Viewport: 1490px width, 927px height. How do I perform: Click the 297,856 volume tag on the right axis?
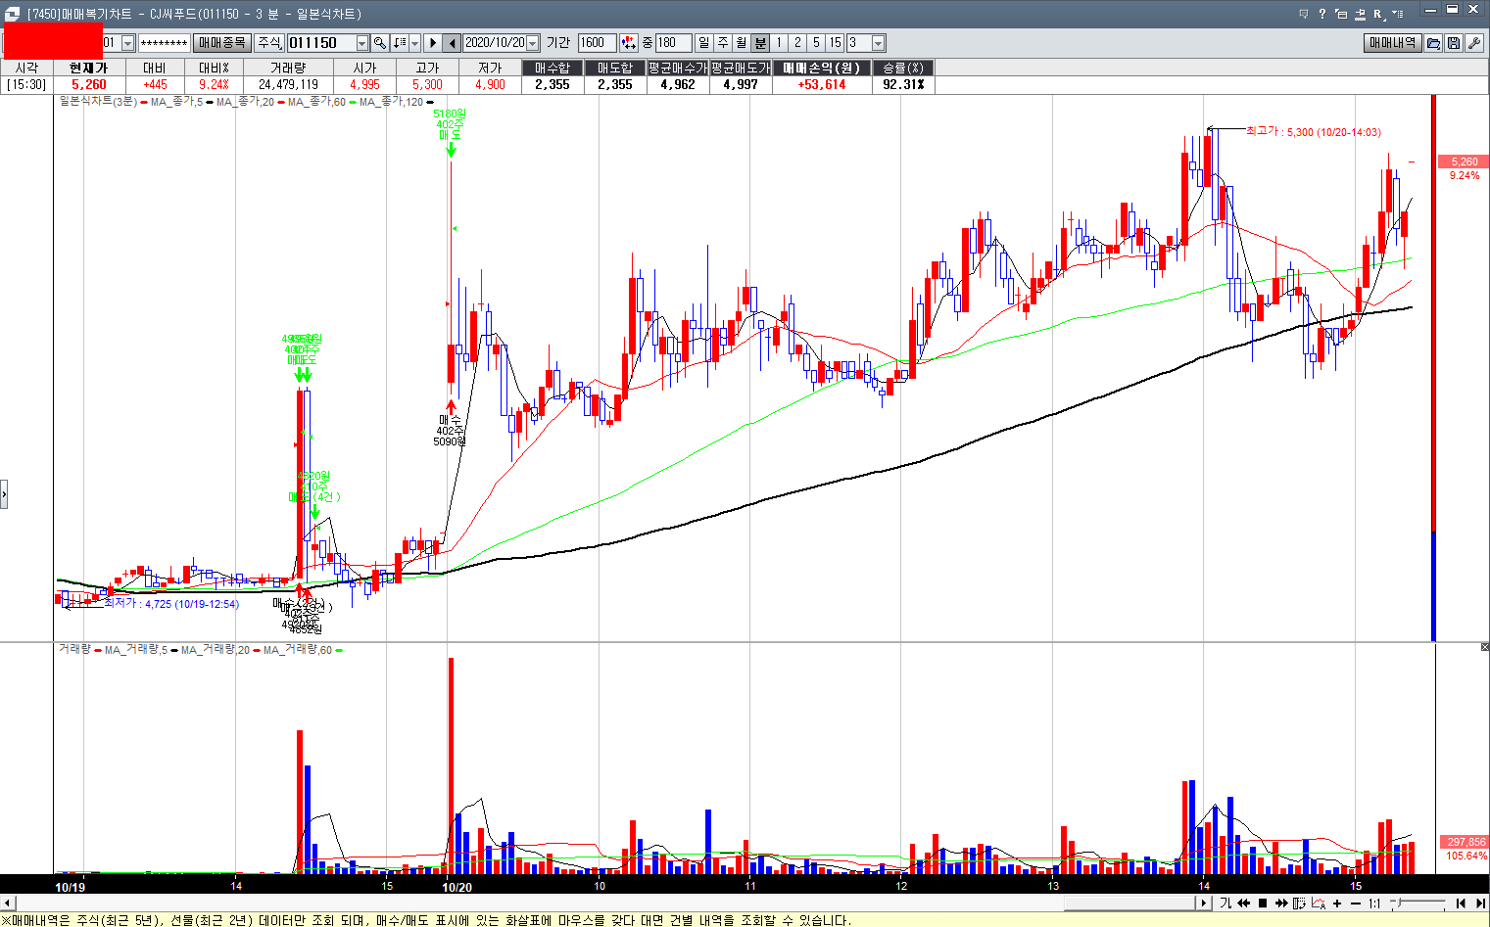pos(1463,842)
